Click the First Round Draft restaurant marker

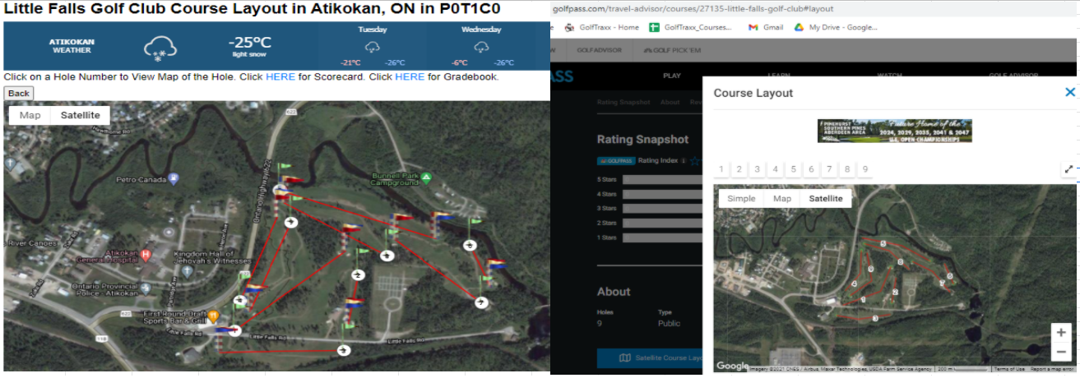(213, 316)
